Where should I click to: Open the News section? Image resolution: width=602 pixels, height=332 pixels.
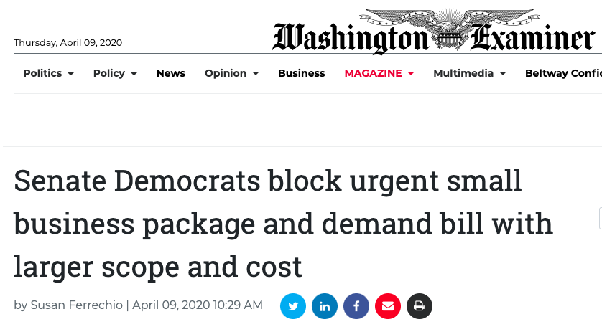170,73
